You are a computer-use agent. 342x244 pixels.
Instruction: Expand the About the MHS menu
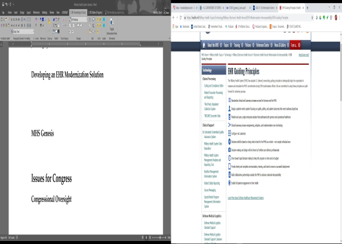[x=214, y=45]
